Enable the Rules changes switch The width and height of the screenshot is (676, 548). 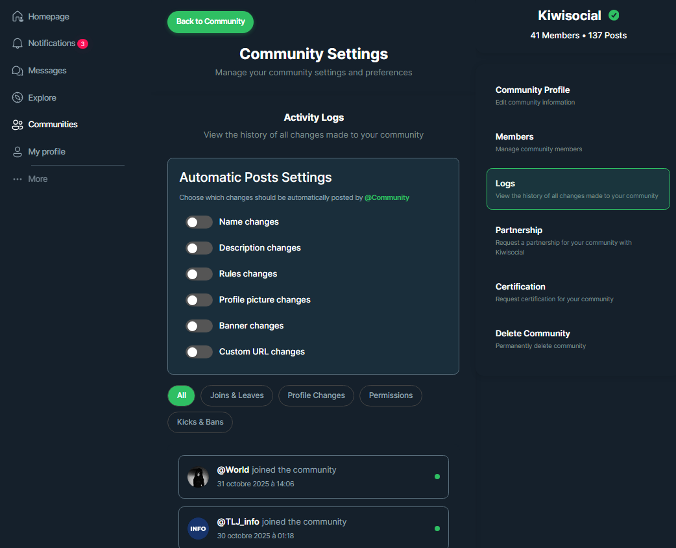click(x=199, y=273)
